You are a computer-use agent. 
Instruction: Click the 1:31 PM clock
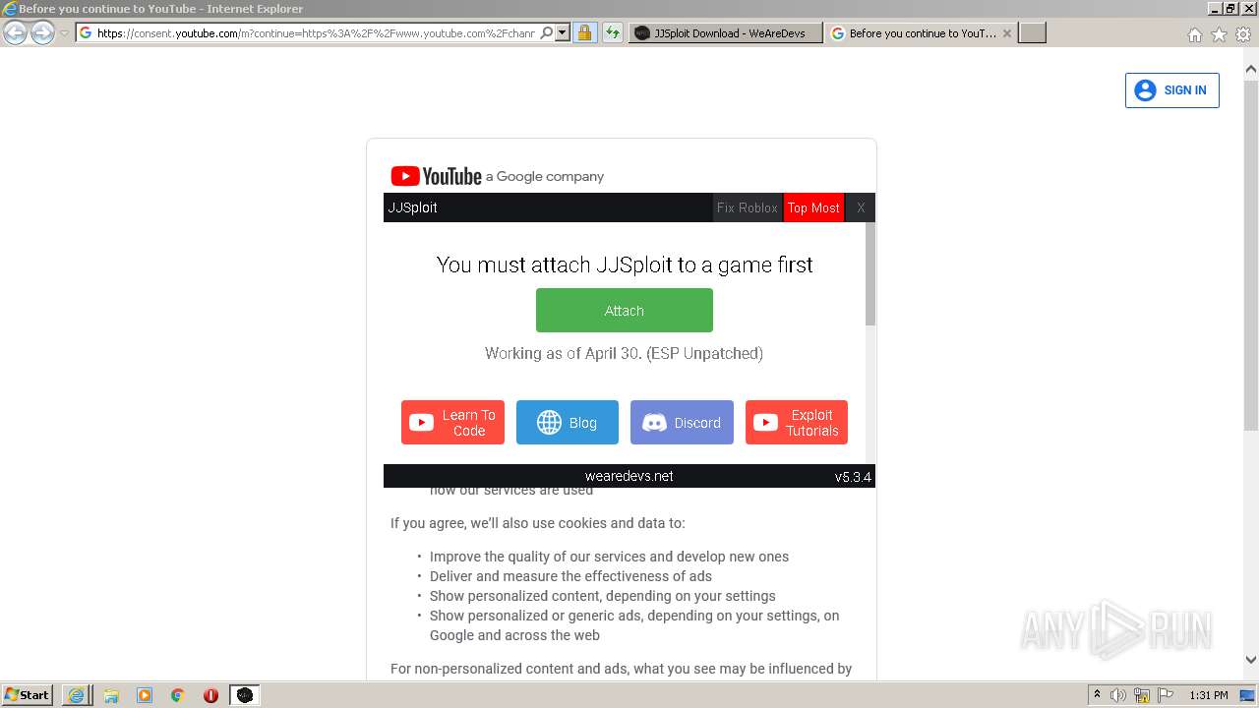coord(1209,695)
